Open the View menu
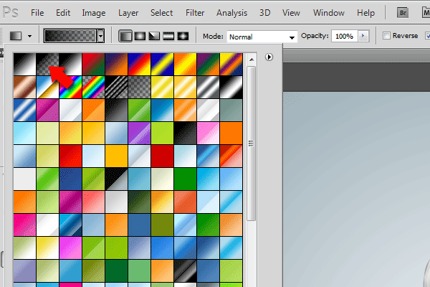The image size is (430, 287). pos(291,13)
